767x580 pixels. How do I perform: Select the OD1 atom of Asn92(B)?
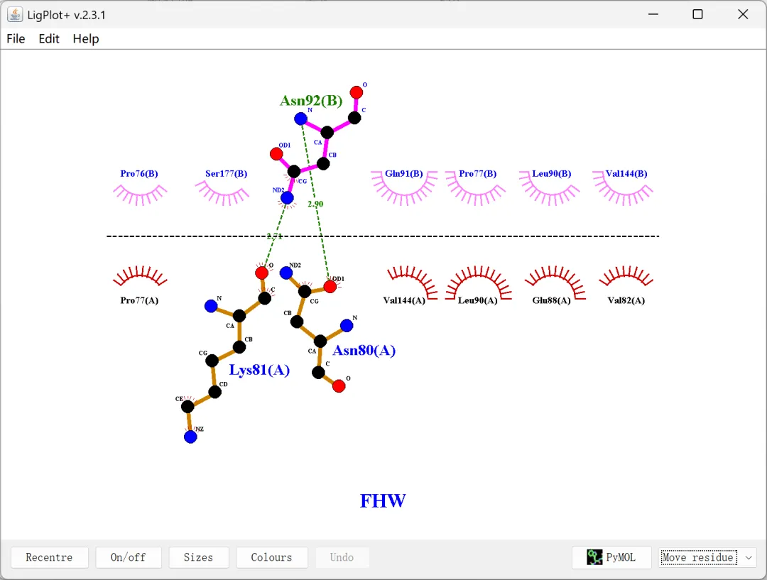[x=276, y=154]
